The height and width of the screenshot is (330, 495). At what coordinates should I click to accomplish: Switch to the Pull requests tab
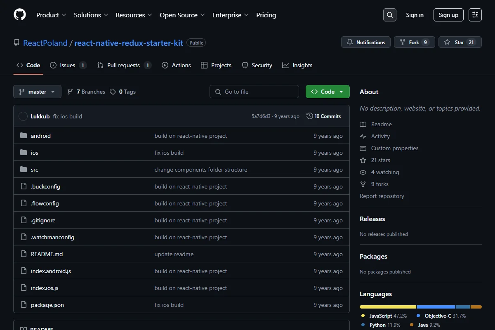pos(124,65)
